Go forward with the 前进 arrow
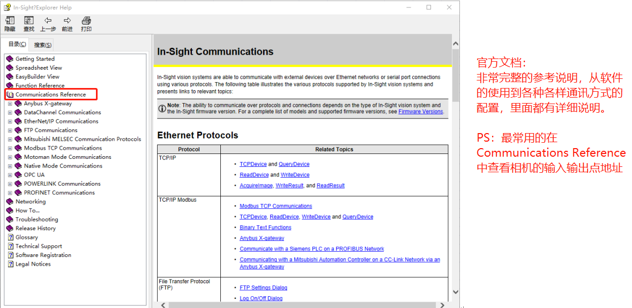 point(68,20)
